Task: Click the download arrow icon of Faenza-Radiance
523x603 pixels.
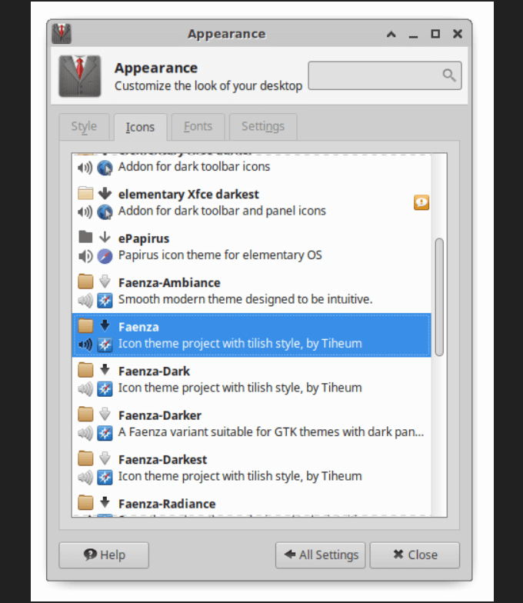Action: click(x=105, y=502)
